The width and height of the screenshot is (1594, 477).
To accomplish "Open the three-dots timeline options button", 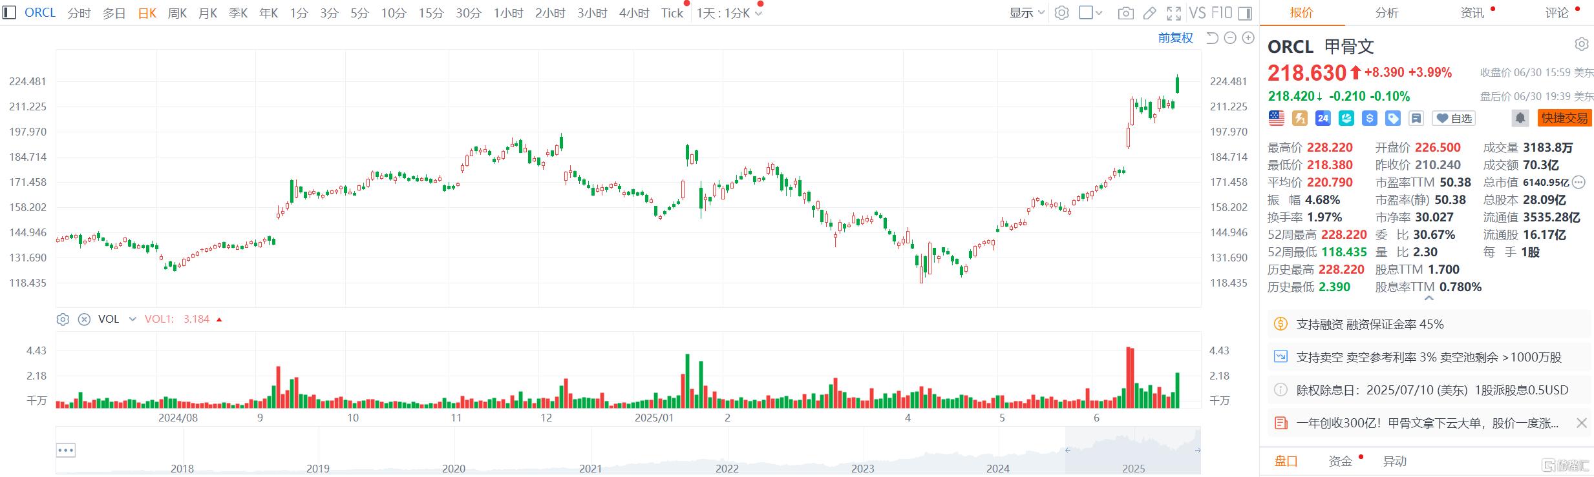I will point(66,450).
